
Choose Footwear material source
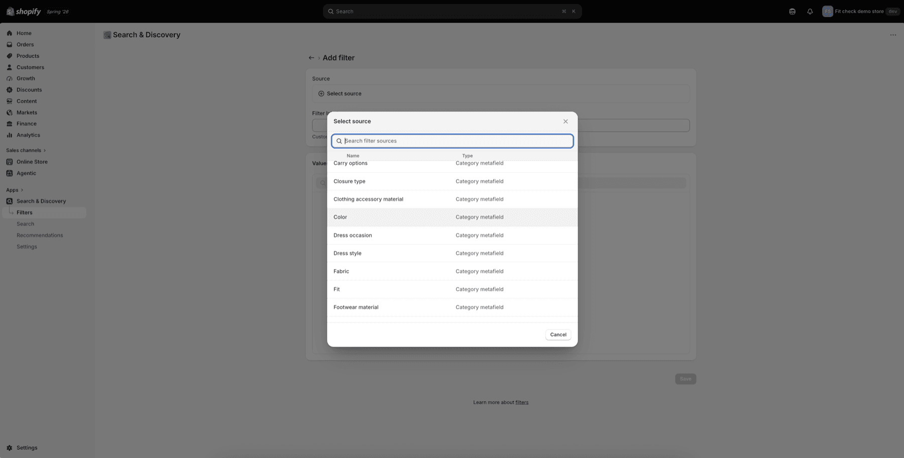tap(452, 307)
